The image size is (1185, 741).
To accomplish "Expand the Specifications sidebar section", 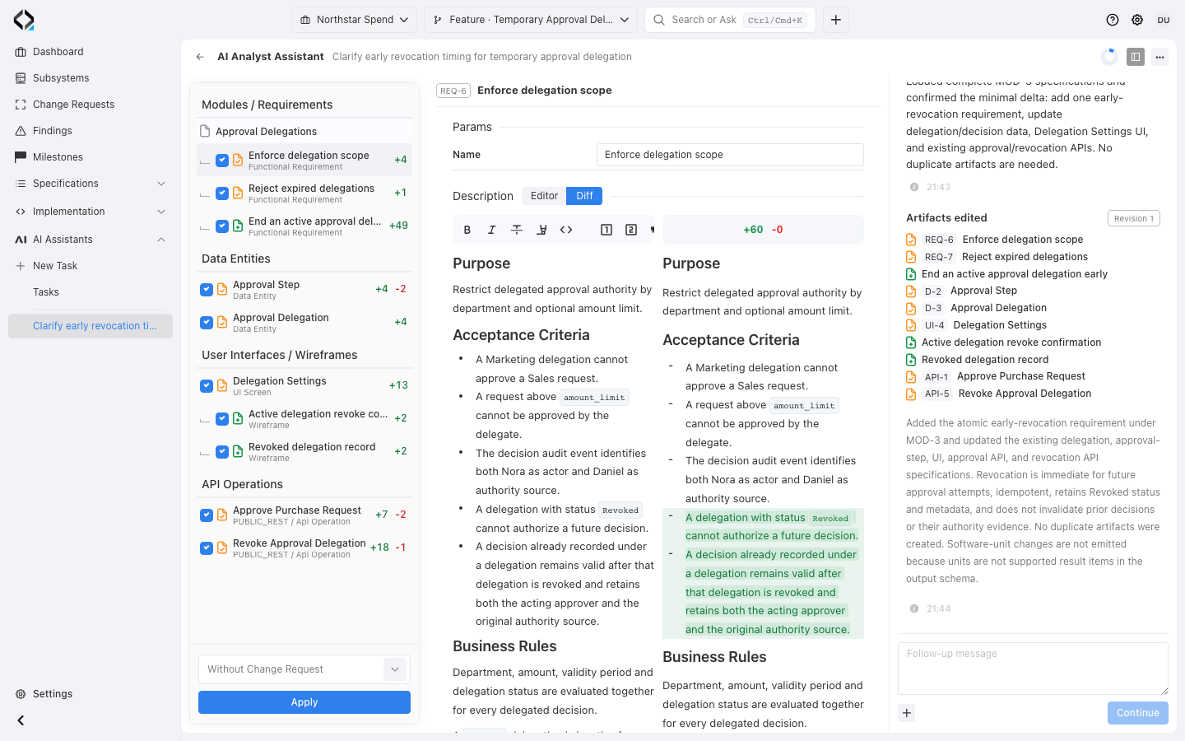I will pos(91,184).
